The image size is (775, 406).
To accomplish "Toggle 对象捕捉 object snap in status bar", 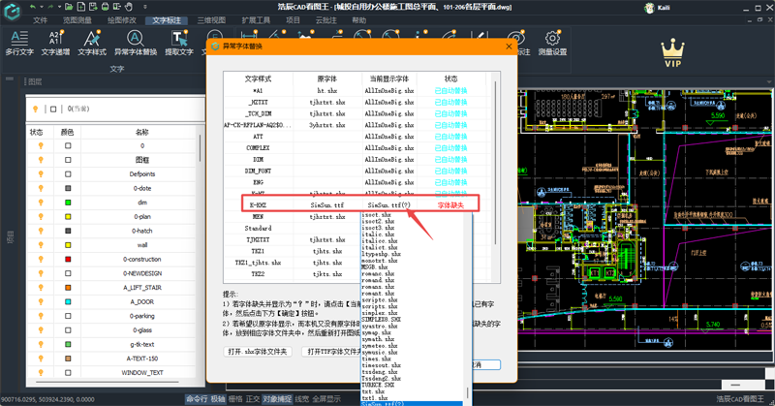I will (x=276, y=398).
